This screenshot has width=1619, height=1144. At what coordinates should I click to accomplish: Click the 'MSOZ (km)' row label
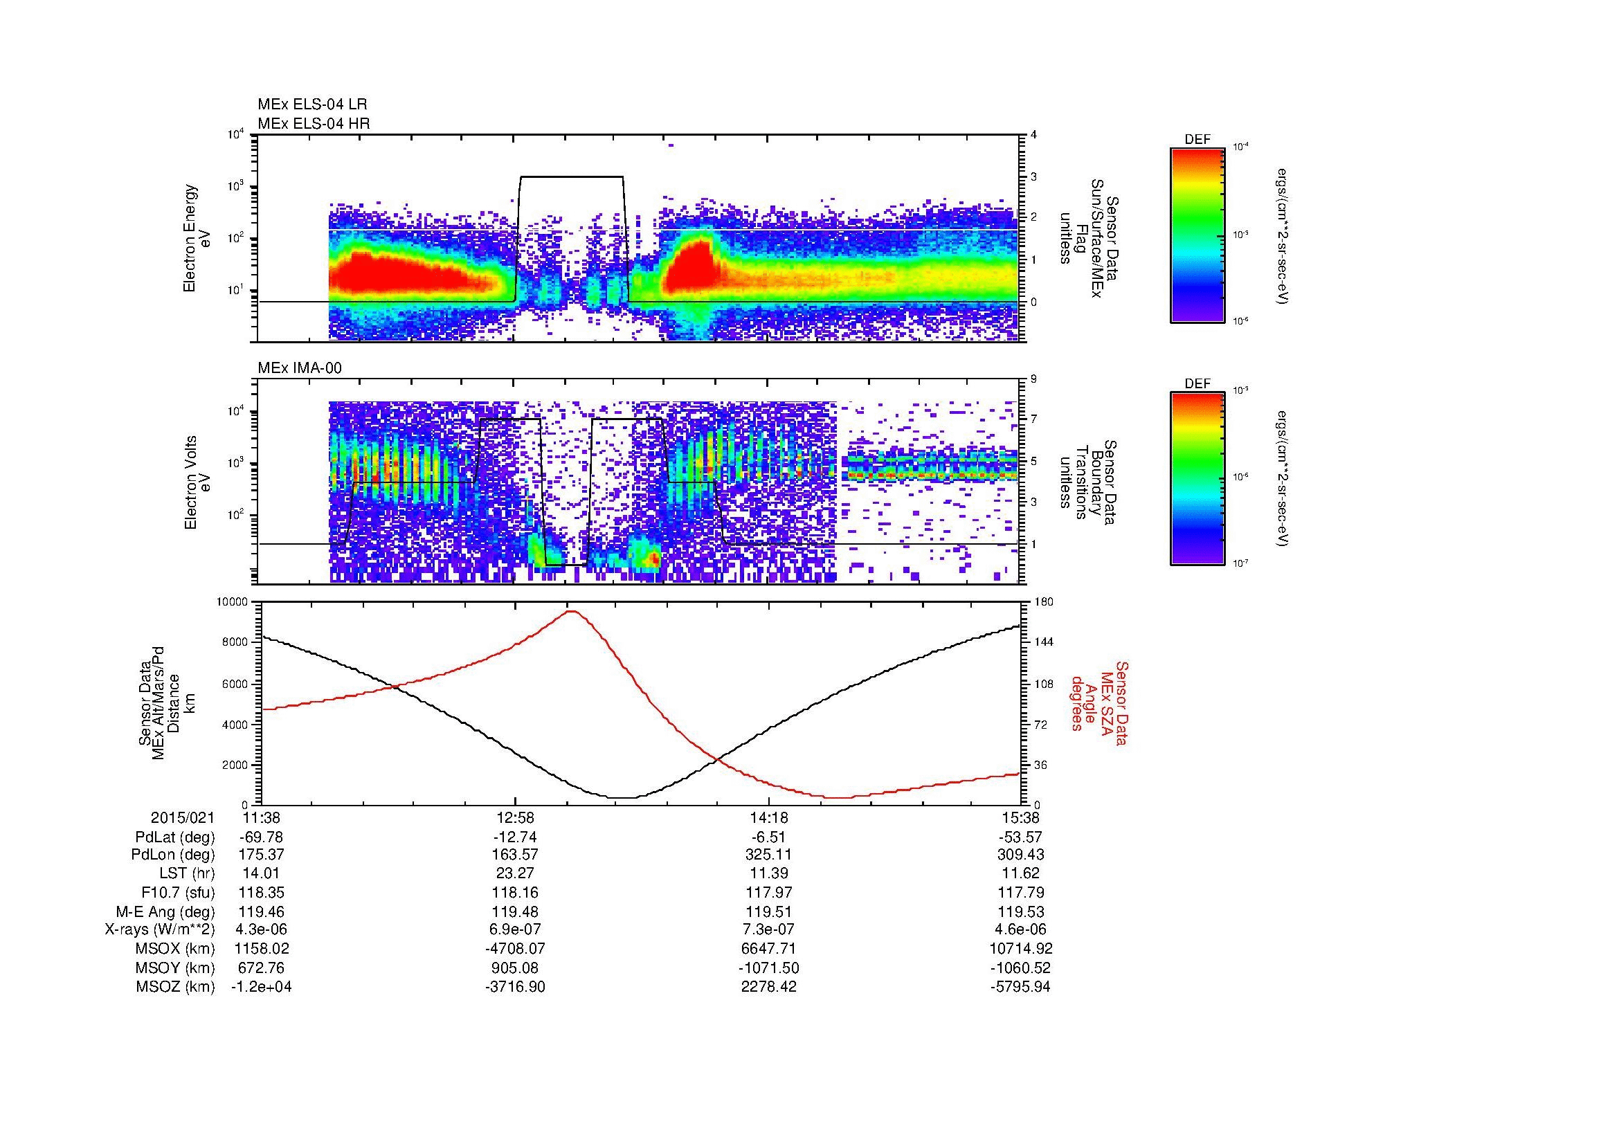[176, 987]
